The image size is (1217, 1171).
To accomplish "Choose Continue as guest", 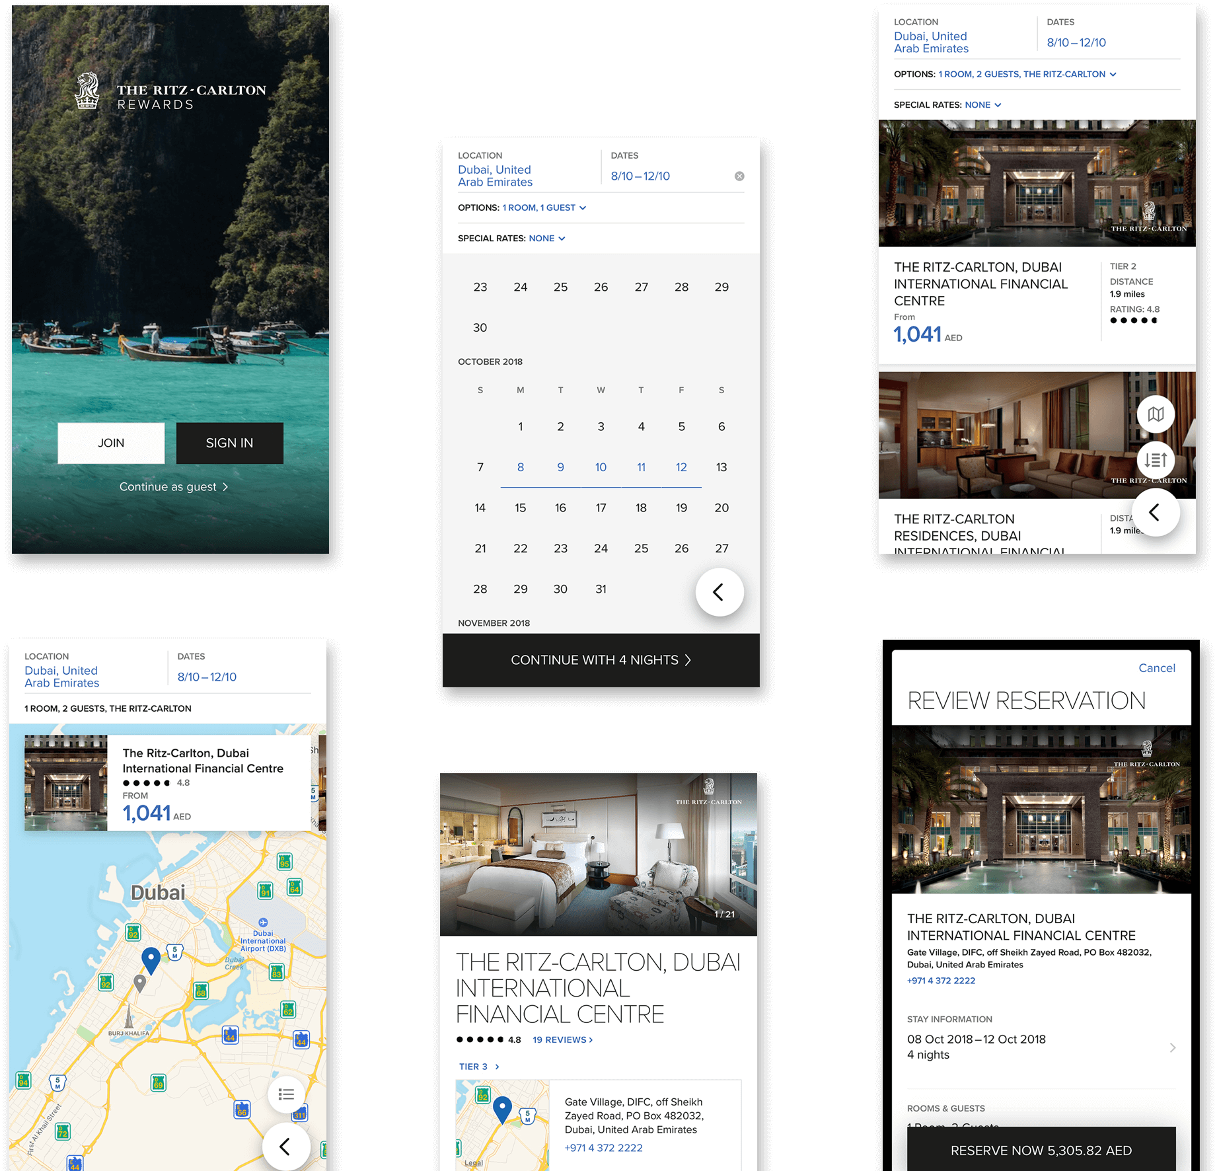I will pos(174,487).
